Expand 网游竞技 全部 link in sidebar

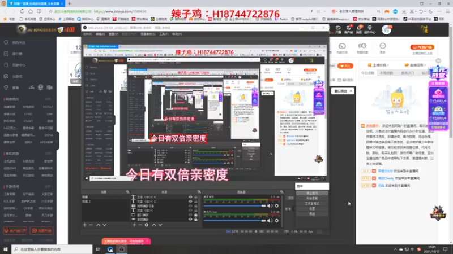click(49, 99)
